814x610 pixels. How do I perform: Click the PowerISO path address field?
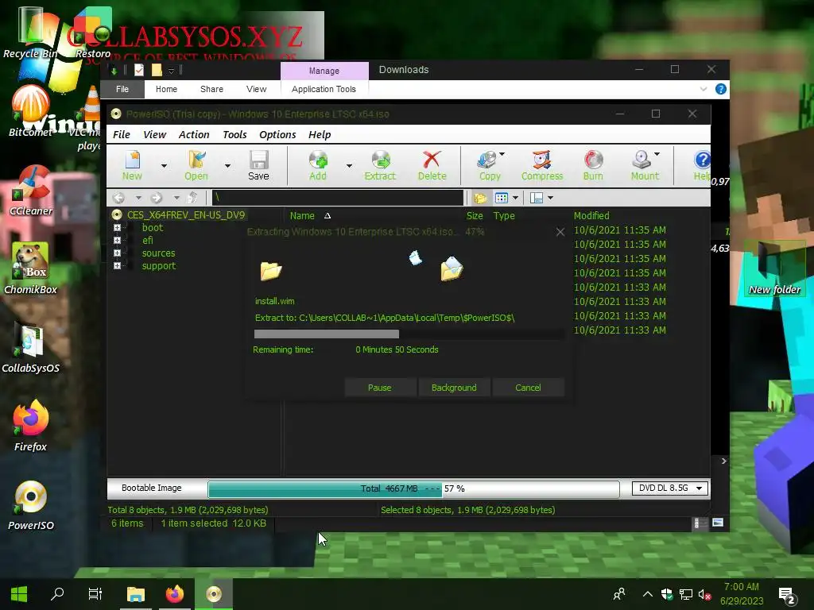tap(337, 198)
